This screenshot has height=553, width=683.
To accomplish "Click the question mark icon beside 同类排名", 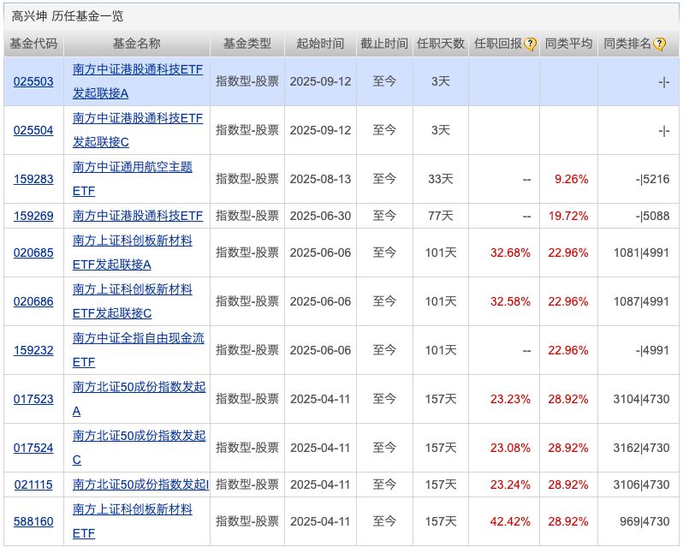I will pos(659,44).
